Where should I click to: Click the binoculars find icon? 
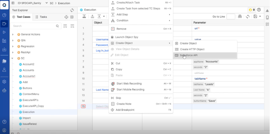tap(240, 16)
